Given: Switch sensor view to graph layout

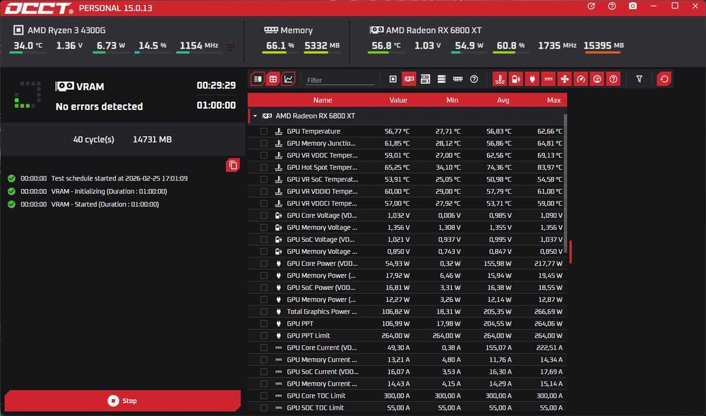Looking at the screenshot, I should point(288,79).
